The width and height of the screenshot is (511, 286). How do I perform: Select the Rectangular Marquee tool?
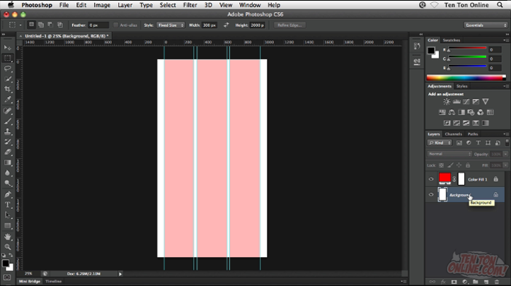(8, 58)
